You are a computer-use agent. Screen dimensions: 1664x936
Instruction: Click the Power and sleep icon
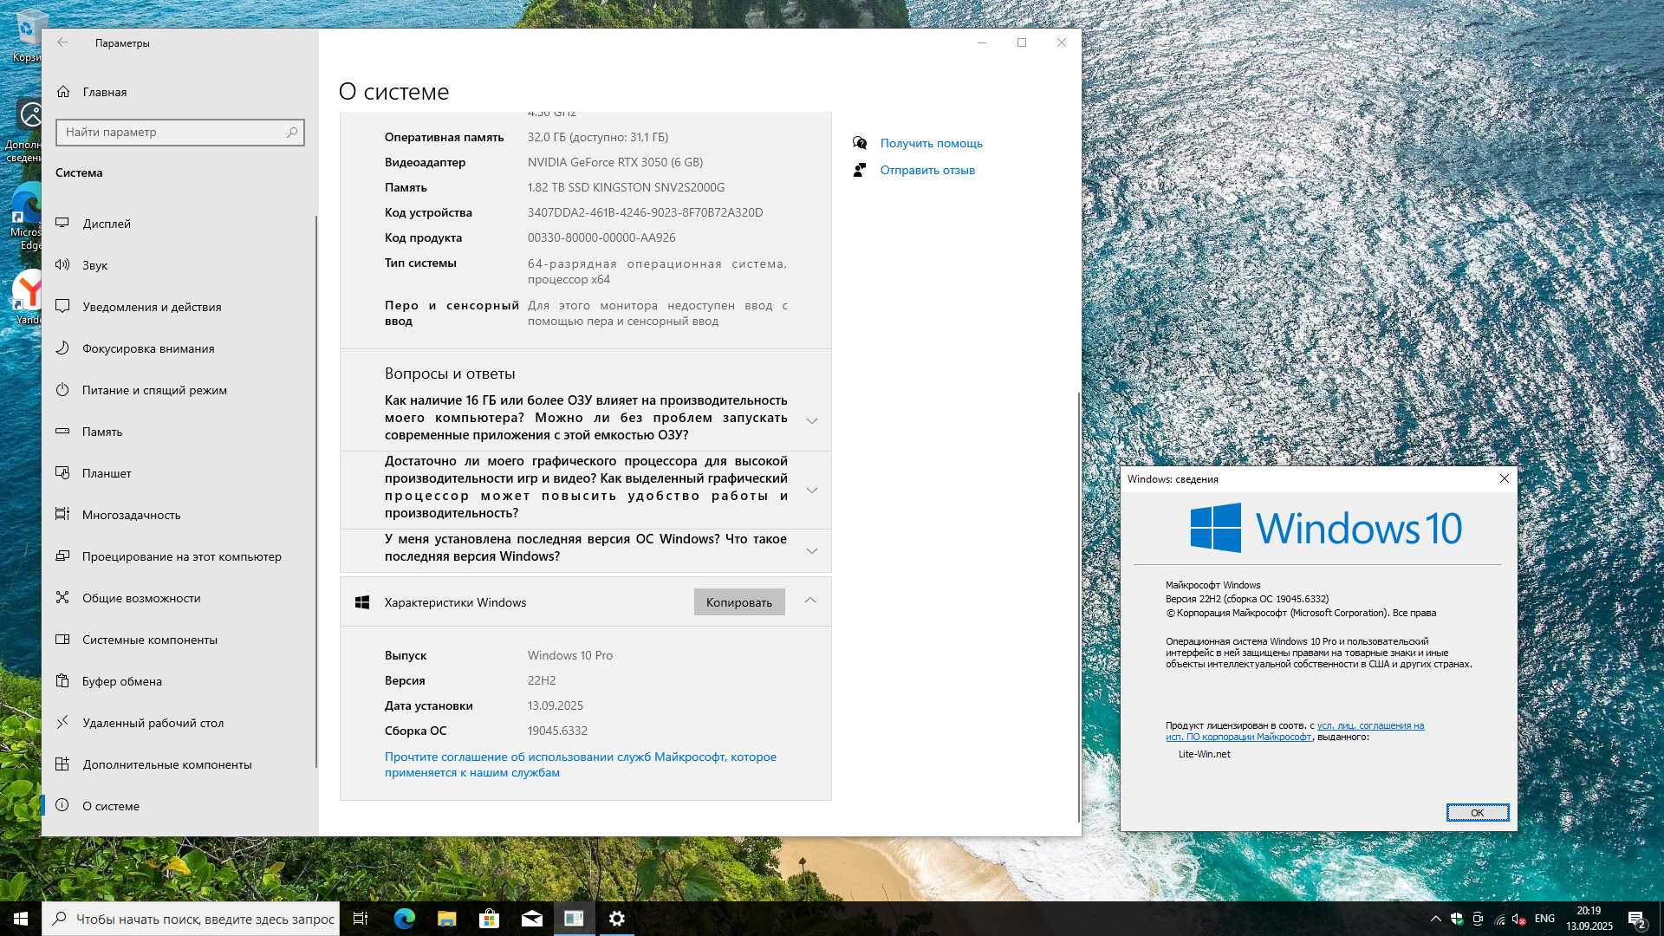pyautogui.click(x=62, y=390)
